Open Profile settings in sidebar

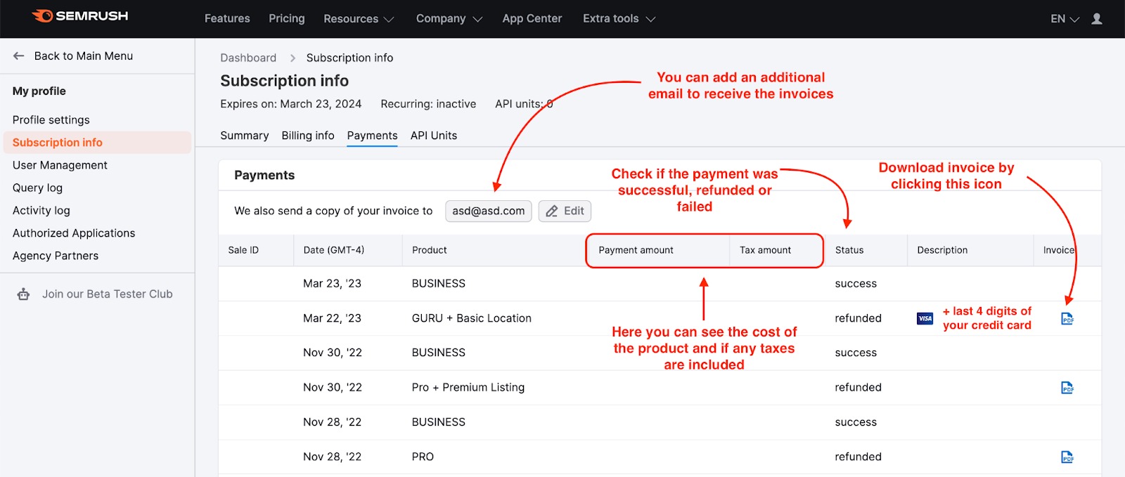51,120
